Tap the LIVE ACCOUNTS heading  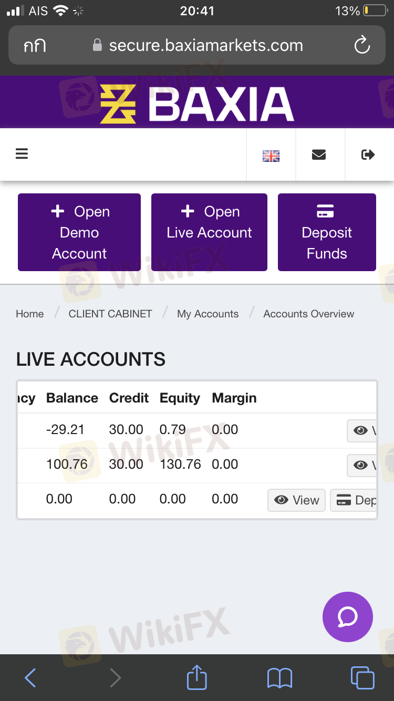pos(91,359)
